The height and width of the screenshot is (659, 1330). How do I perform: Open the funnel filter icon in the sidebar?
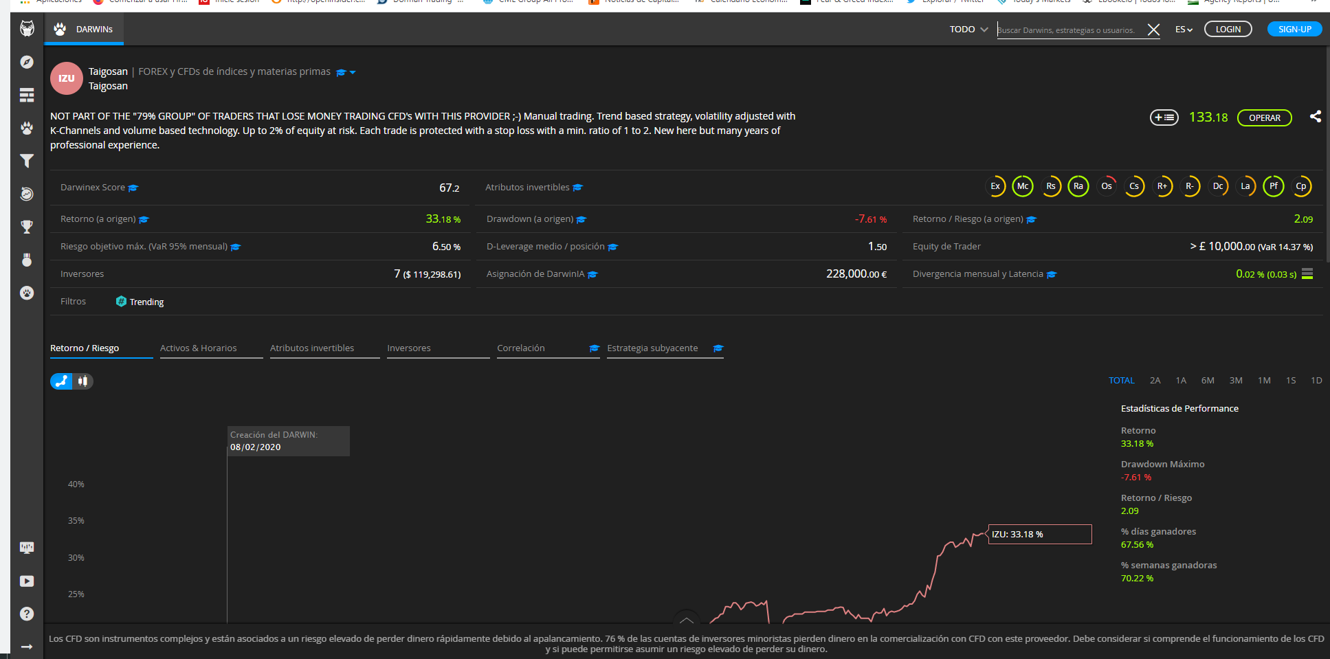27,161
